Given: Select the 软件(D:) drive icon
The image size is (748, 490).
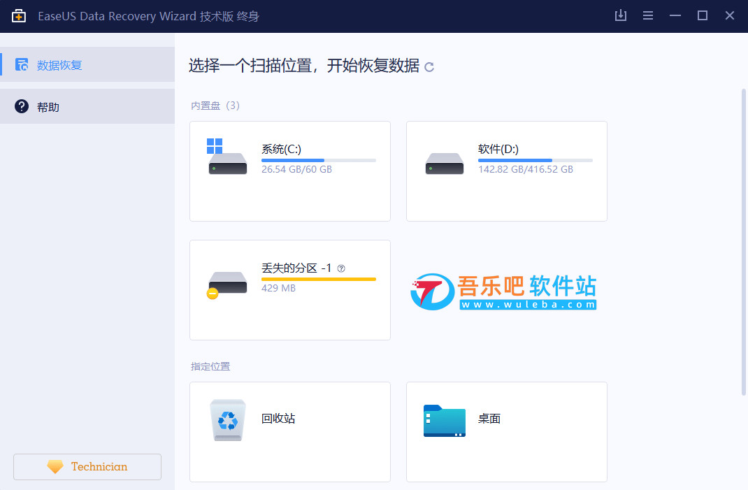Looking at the screenshot, I should pyautogui.click(x=444, y=164).
